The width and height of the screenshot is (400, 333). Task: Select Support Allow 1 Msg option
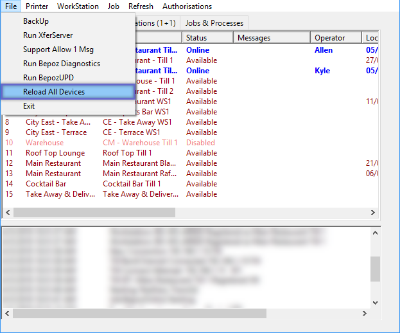click(58, 50)
